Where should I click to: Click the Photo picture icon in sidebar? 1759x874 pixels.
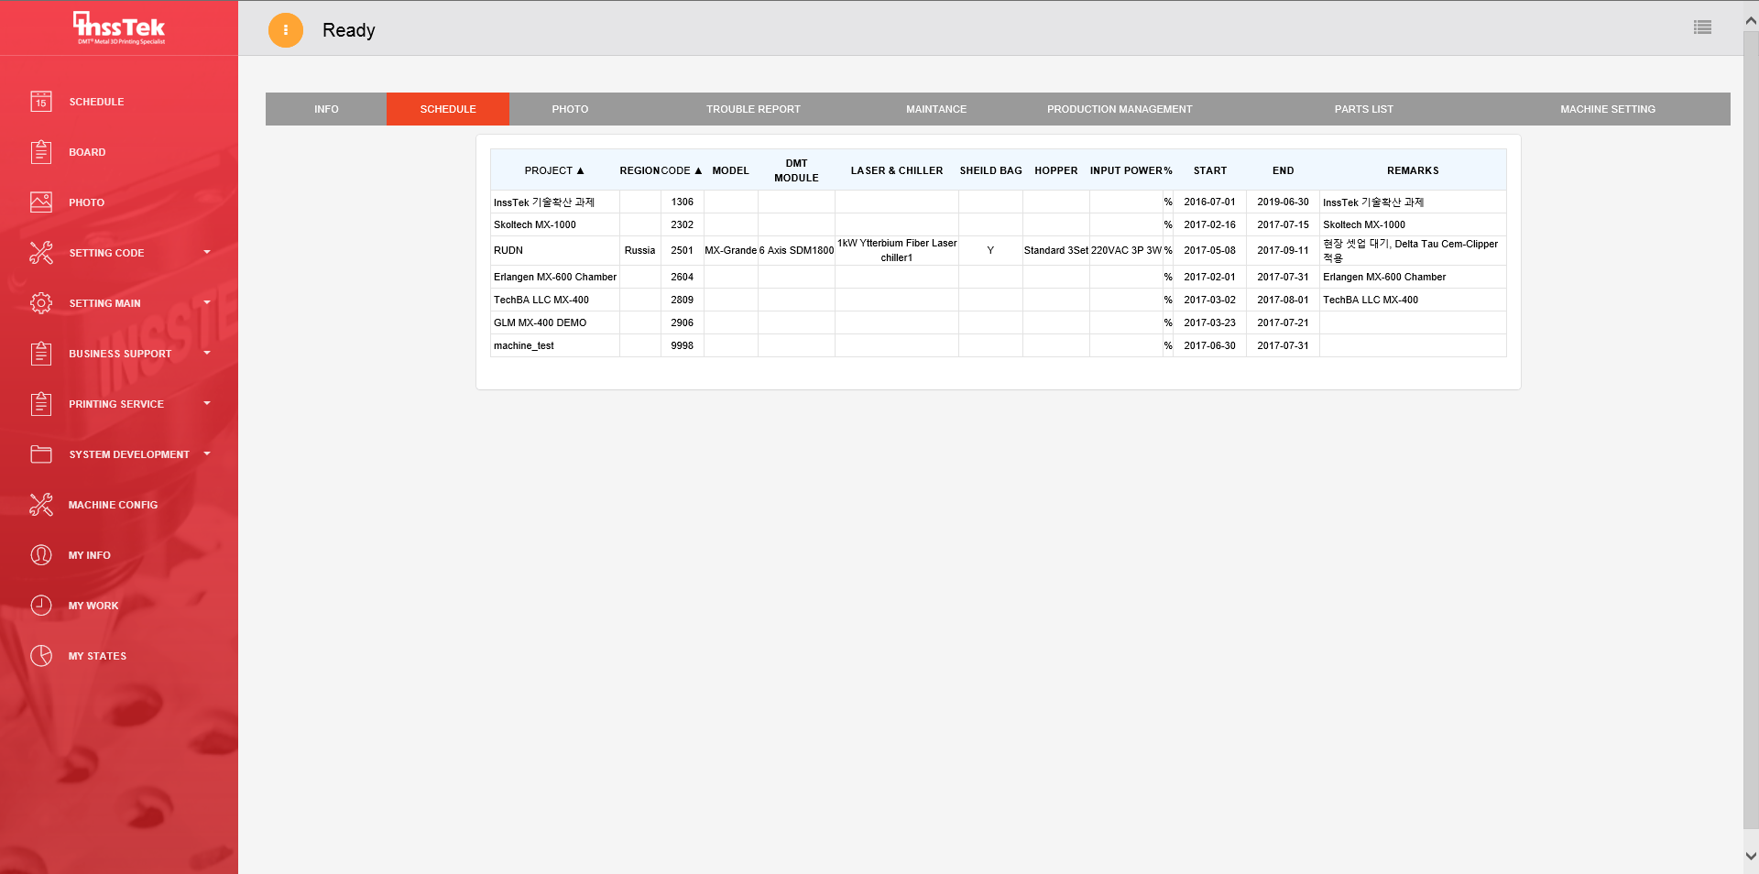tap(41, 202)
